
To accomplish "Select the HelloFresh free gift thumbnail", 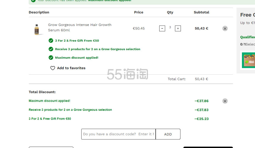I will click(x=248, y=60).
